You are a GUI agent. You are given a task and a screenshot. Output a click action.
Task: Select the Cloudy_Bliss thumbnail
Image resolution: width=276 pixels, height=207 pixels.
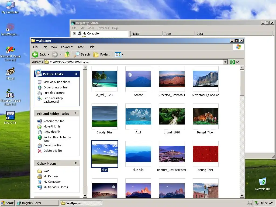pos(105,116)
